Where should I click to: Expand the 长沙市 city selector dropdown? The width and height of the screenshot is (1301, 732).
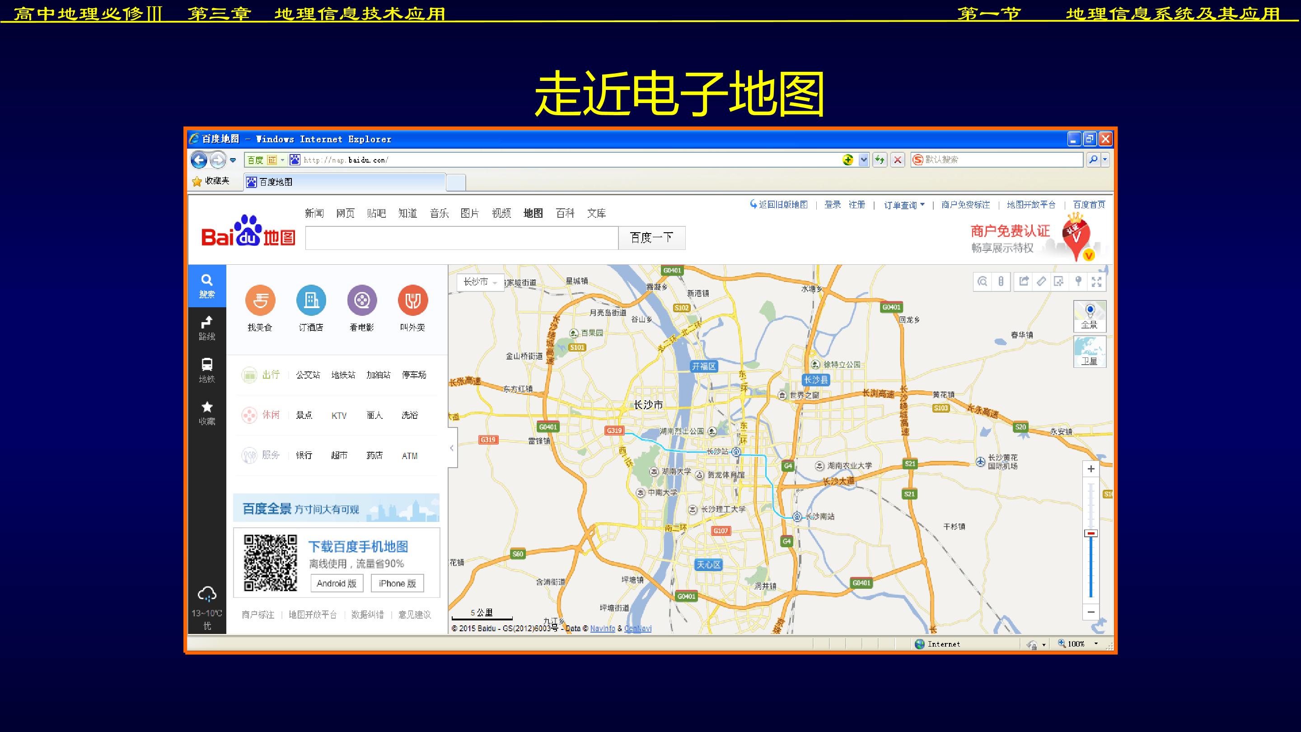coord(481,282)
